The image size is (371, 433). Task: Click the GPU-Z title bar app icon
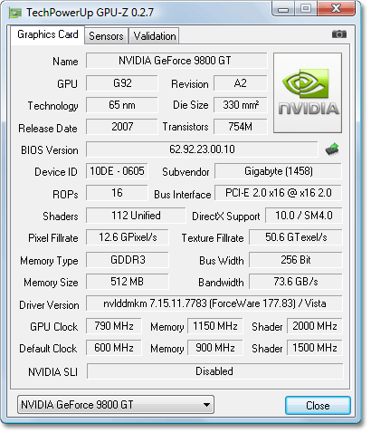pos(15,13)
